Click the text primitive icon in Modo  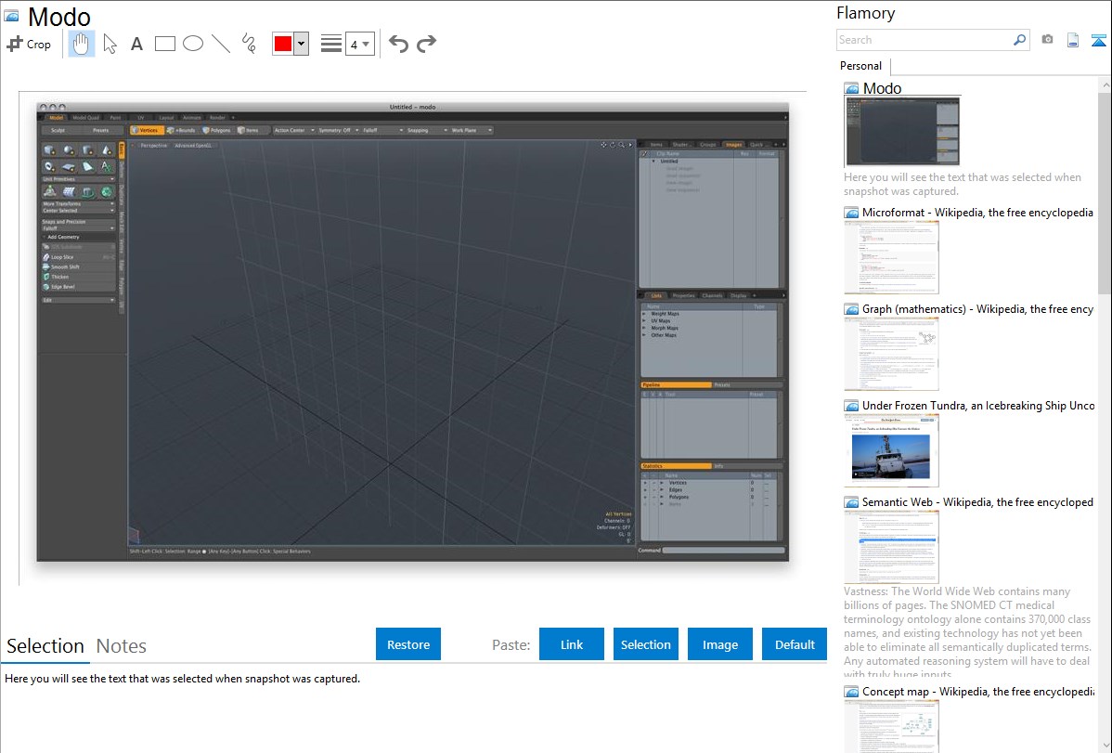107,167
